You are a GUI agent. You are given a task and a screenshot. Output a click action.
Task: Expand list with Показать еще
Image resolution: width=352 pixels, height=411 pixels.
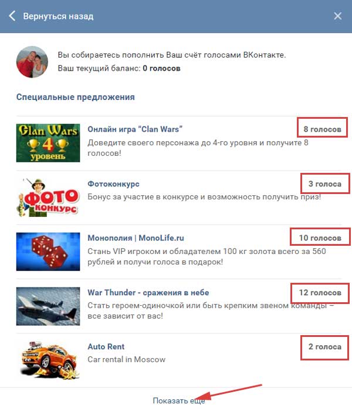click(x=179, y=401)
